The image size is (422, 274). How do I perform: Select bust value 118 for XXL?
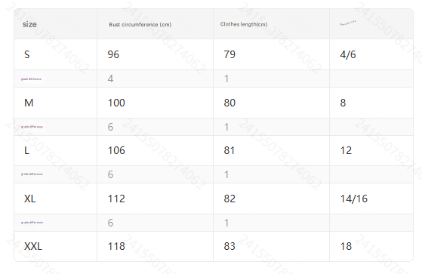coord(116,246)
